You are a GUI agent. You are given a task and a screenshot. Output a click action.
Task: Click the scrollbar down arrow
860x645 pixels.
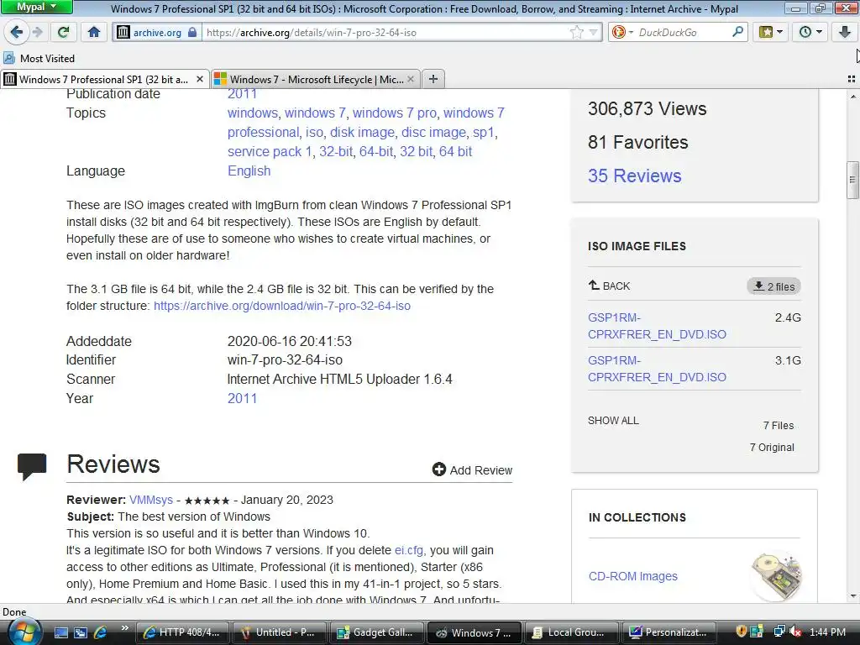coord(853,596)
